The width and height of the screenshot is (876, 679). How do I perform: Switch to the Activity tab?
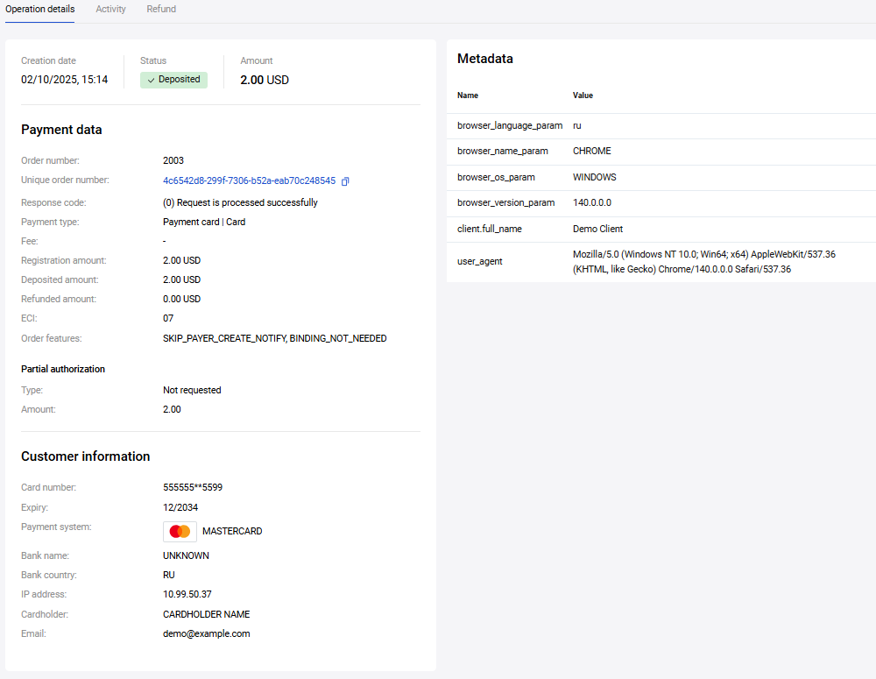coord(110,9)
